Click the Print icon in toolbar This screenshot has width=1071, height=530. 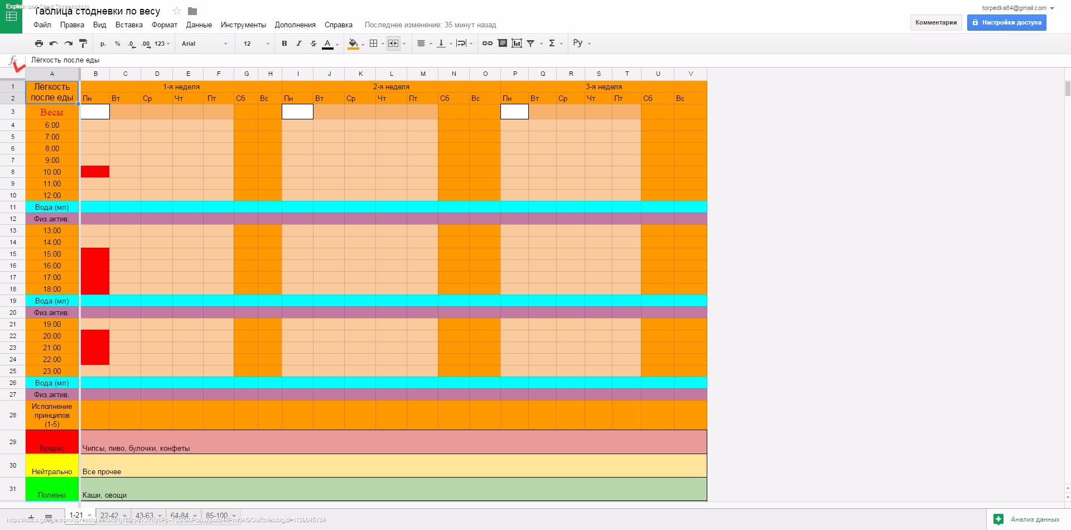[38, 44]
